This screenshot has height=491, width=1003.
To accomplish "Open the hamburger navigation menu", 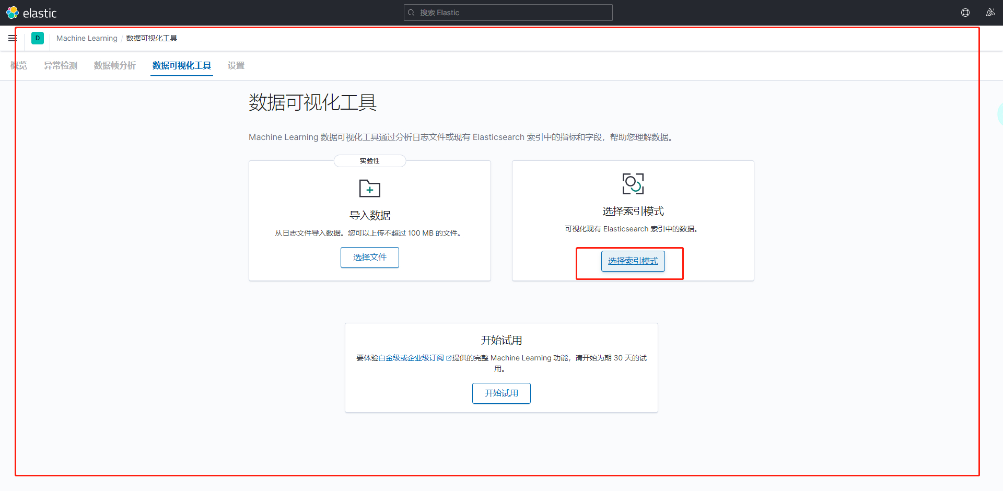I will (x=12, y=38).
